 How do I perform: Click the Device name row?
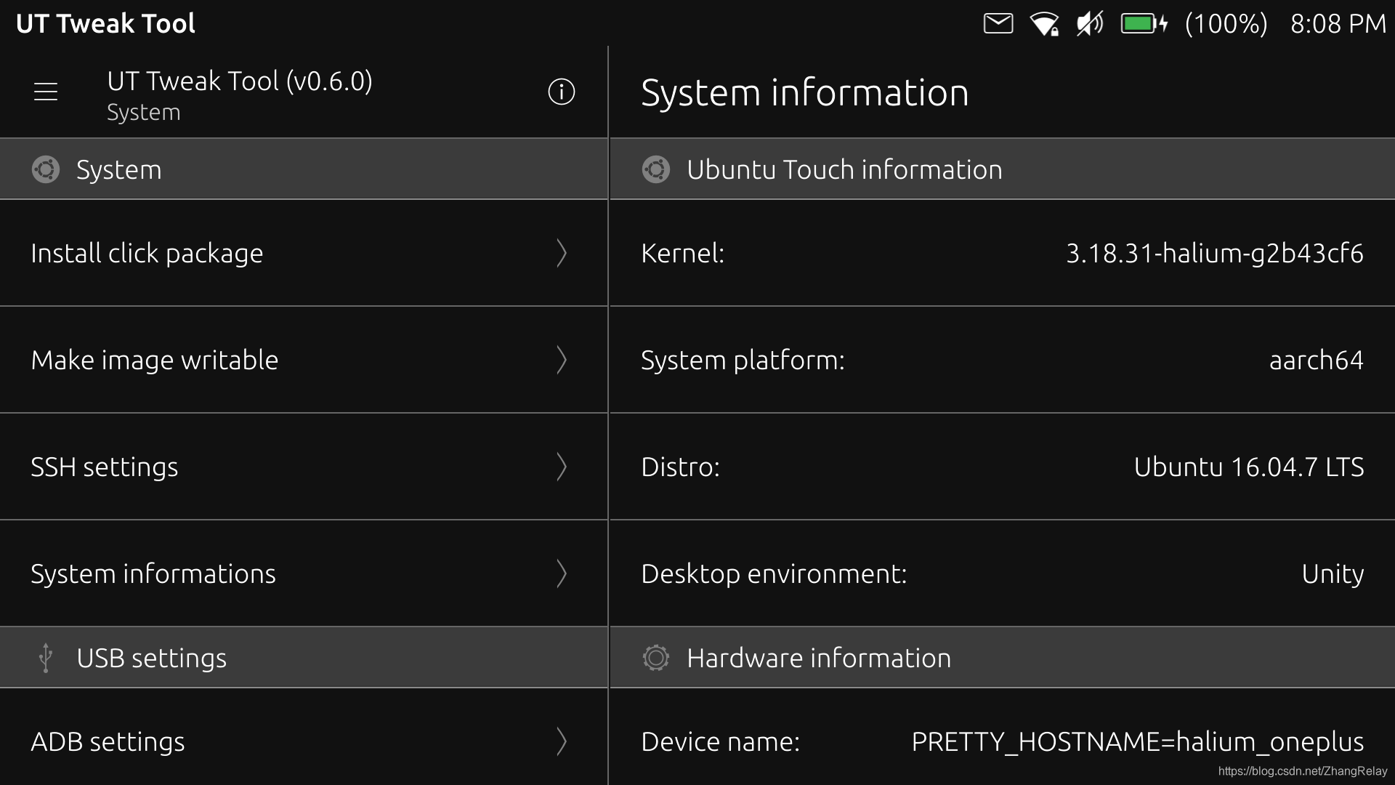[1001, 741]
